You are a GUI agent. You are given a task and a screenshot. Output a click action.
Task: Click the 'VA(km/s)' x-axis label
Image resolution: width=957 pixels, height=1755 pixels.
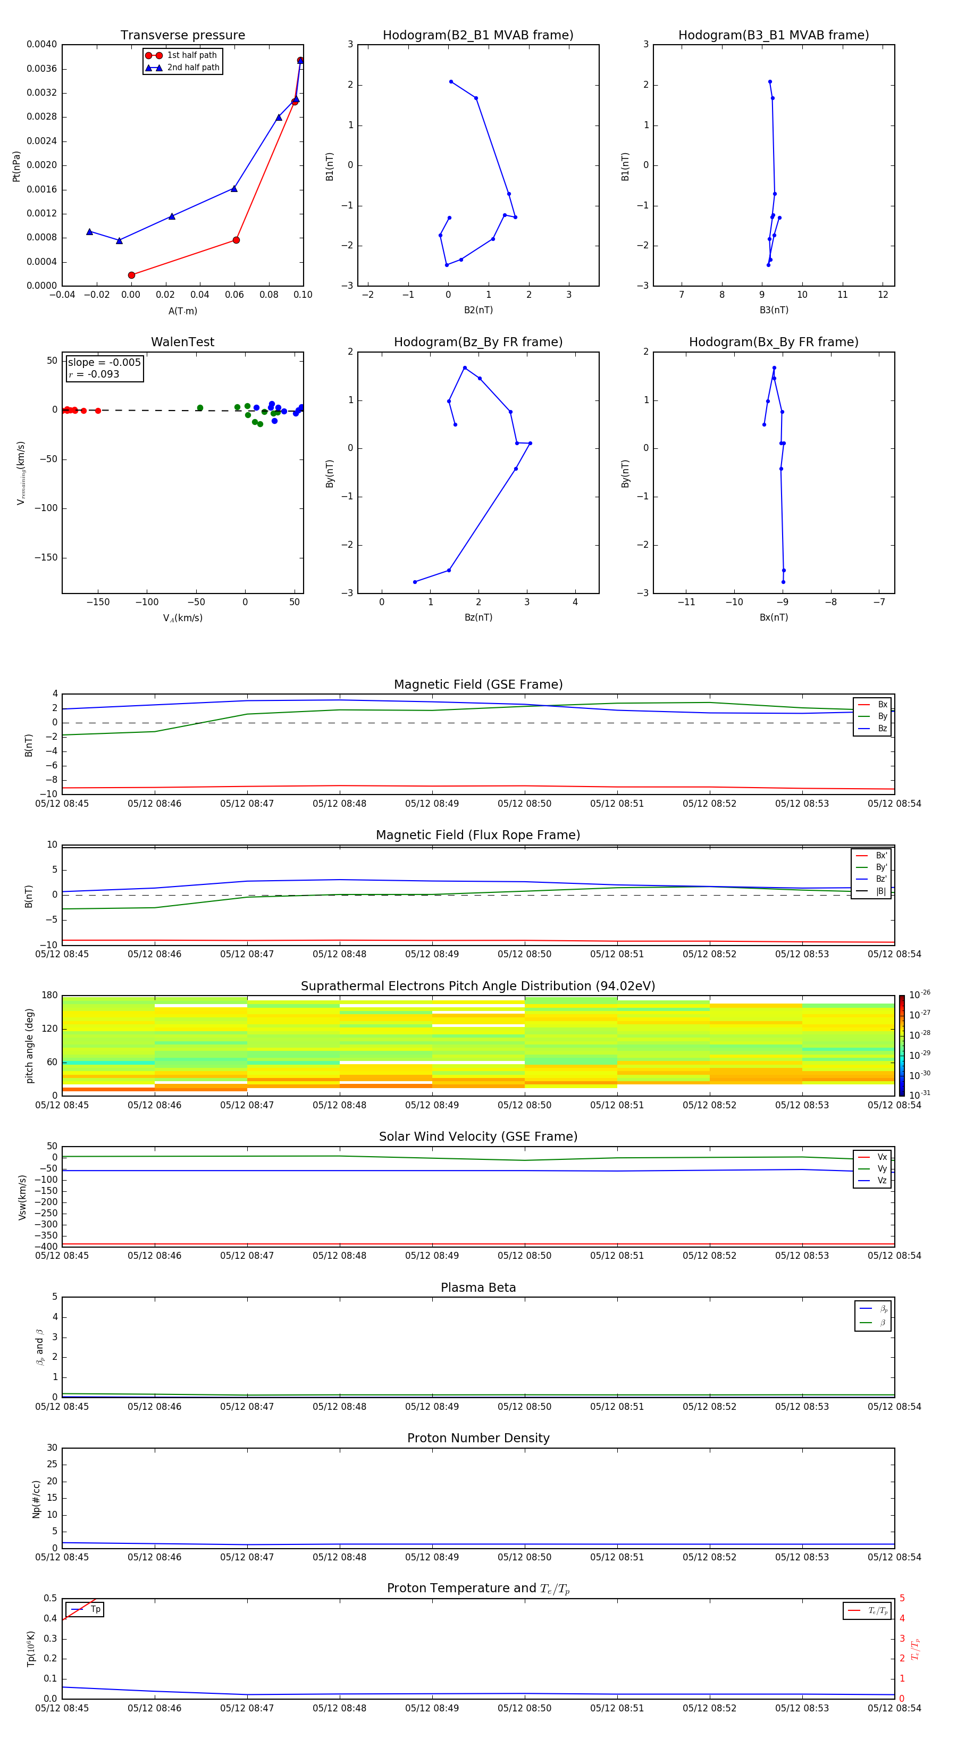click(x=182, y=618)
